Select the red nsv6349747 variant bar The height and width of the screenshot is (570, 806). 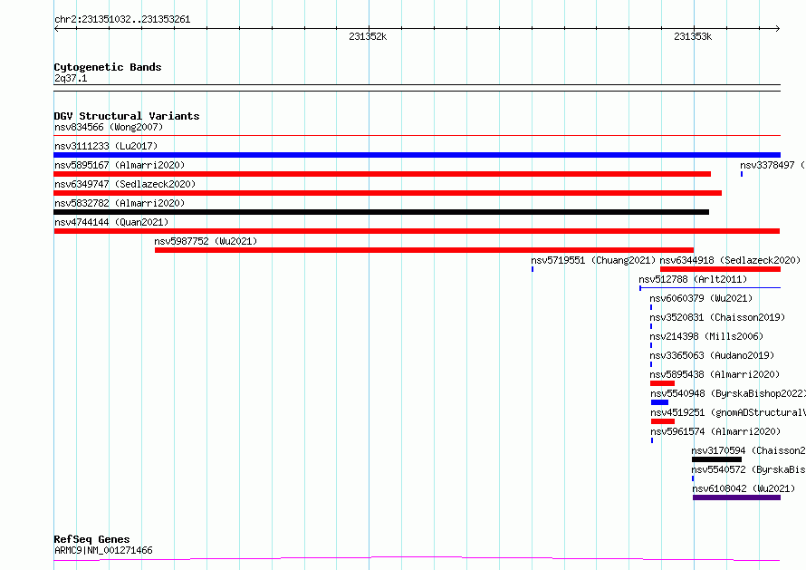pyautogui.click(x=388, y=193)
